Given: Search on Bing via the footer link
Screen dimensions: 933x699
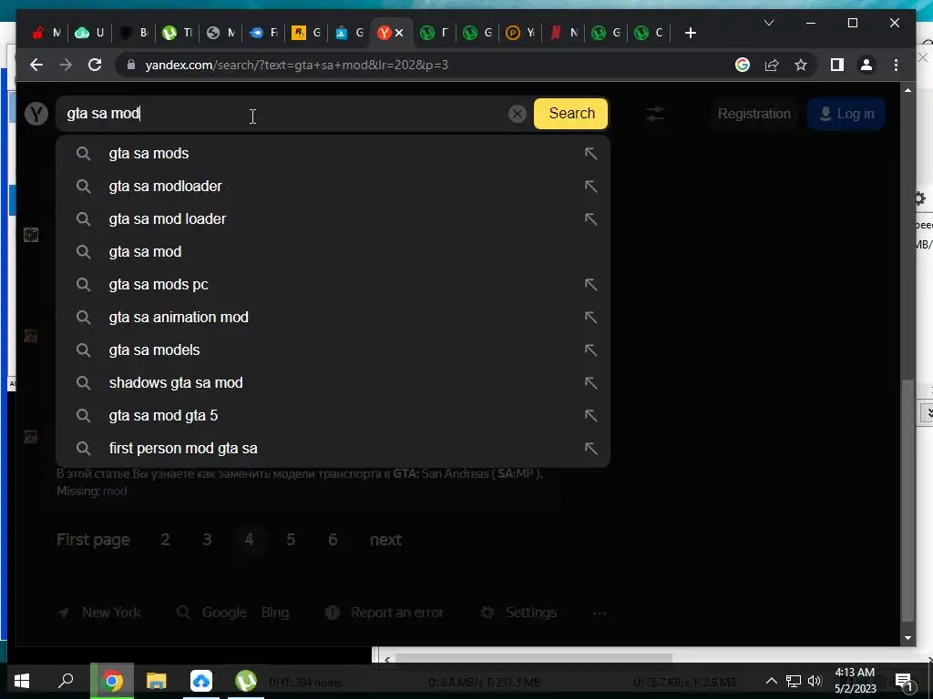Looking at the screenshot, I should tap(275, 613).
